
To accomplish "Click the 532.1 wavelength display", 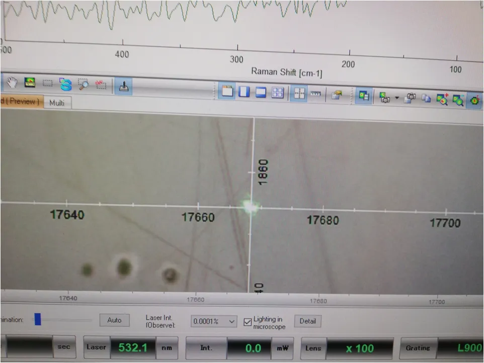I will tap(133, 347).
